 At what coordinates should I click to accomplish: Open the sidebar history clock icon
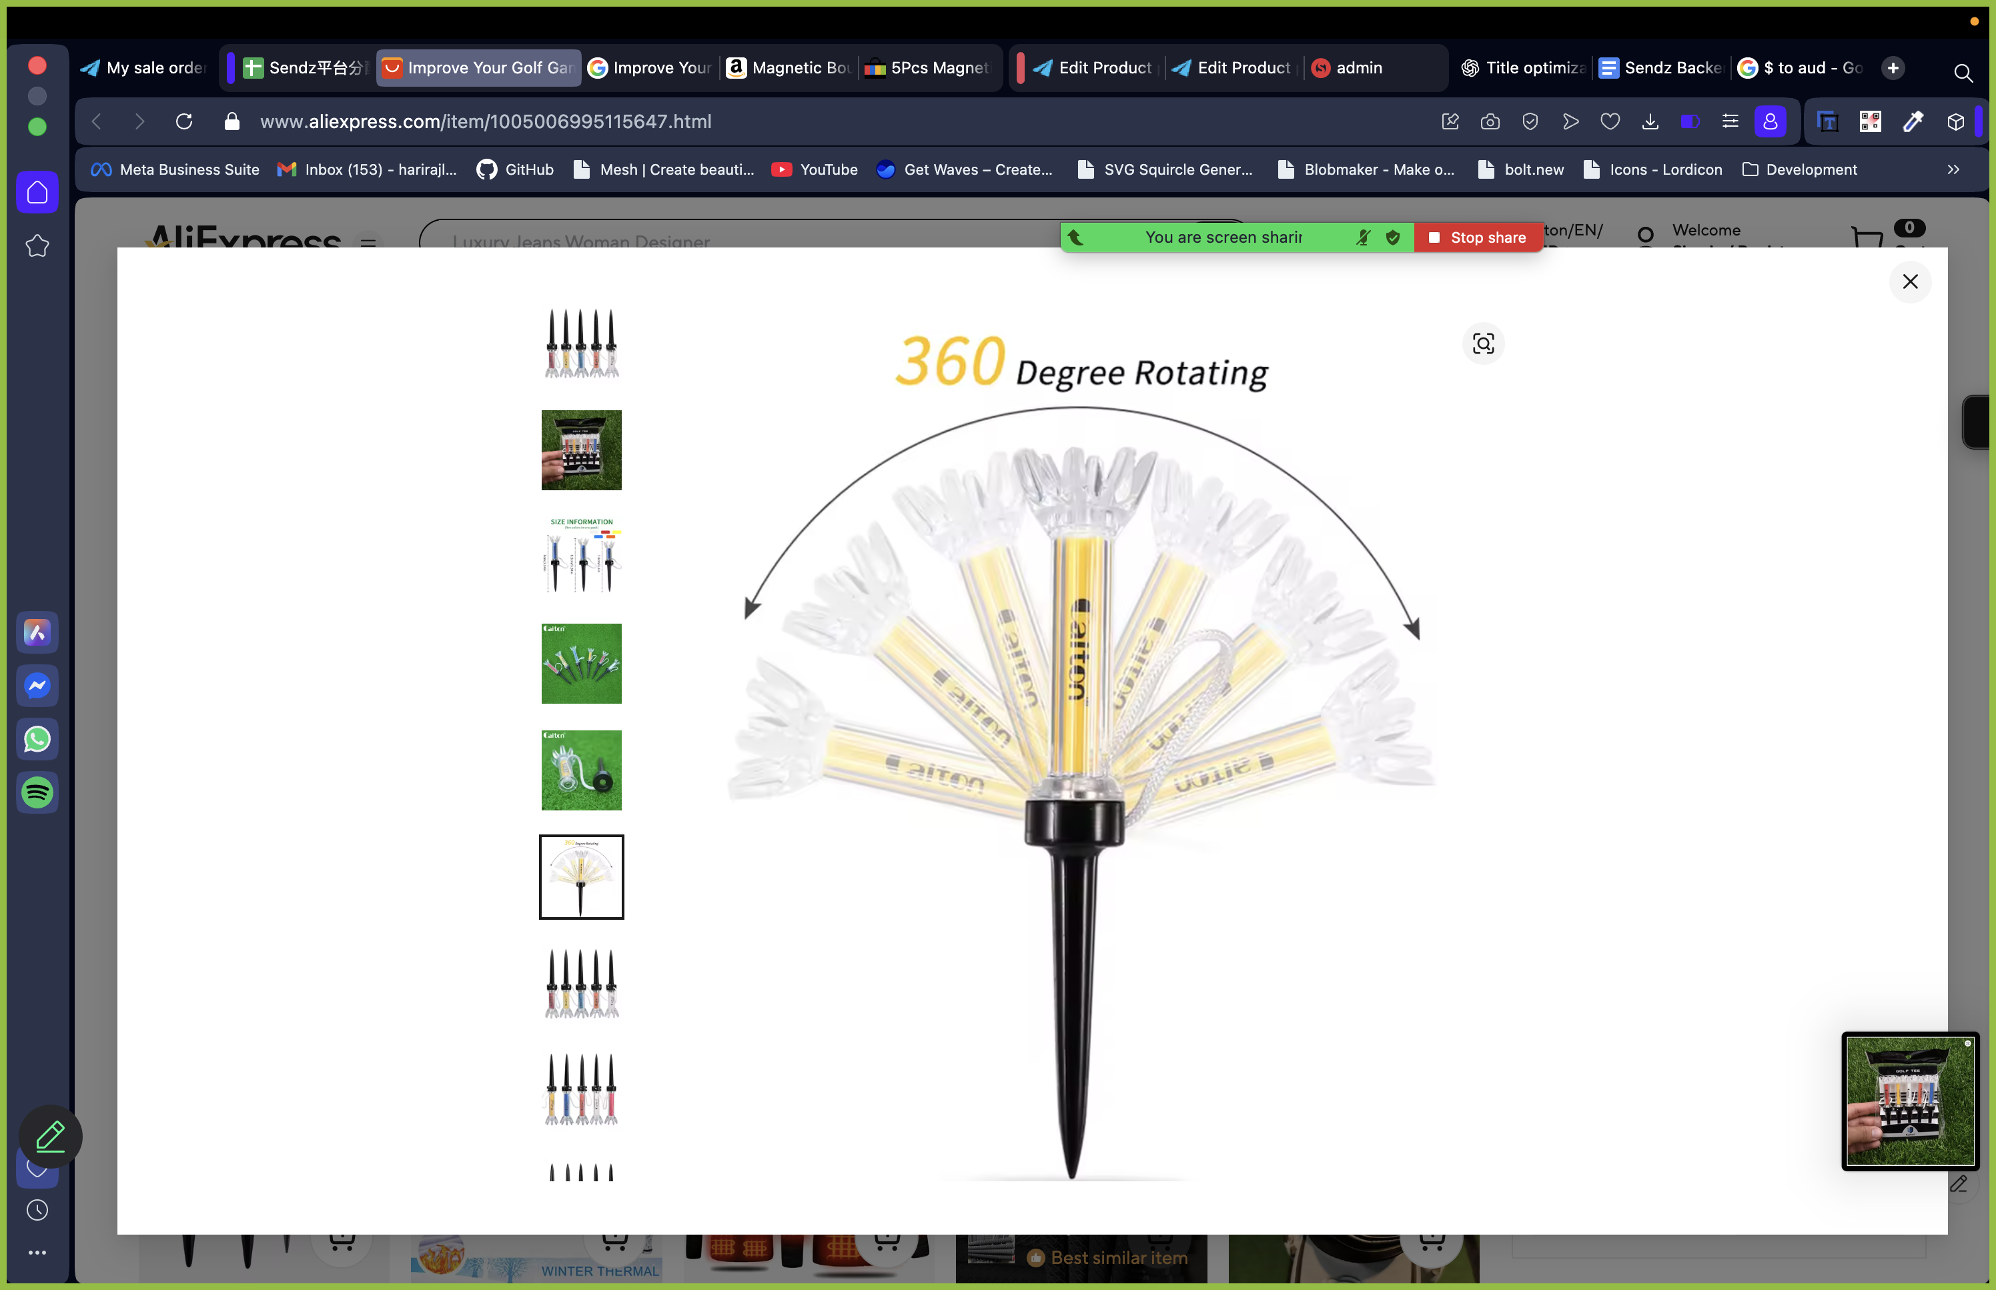click(x=38, y=1209)
